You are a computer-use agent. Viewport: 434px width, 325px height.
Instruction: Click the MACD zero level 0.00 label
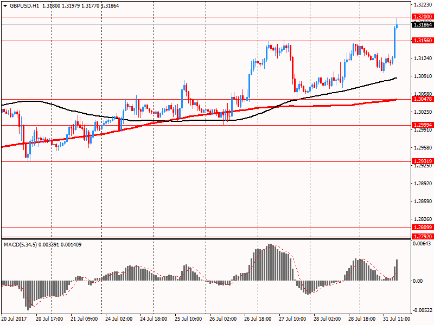pyautogui.click(x=418, y=281)
